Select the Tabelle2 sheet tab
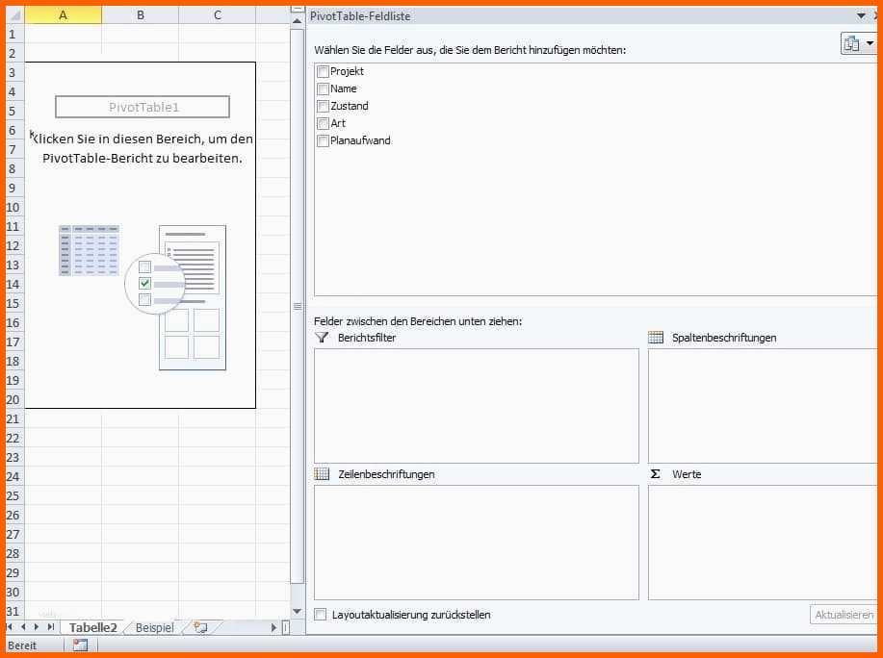The image size is (883, 658). click(92, 627)
